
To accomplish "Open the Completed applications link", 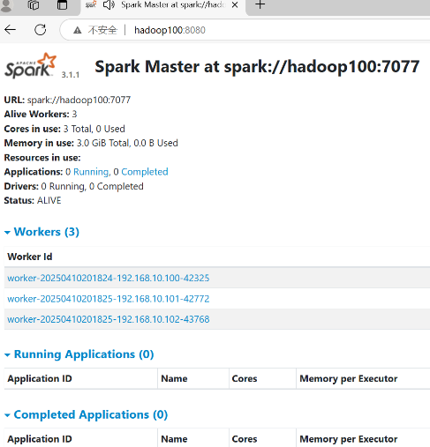I will [145, 172].
